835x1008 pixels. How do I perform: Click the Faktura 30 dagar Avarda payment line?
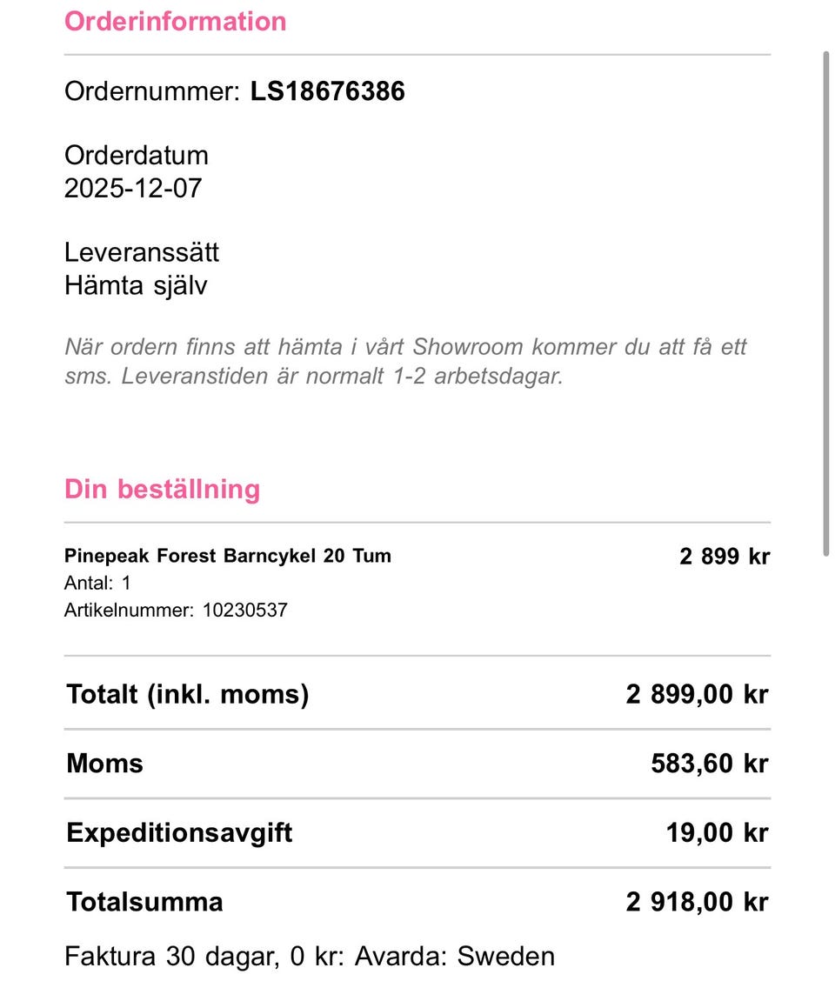tap(309, 957)
